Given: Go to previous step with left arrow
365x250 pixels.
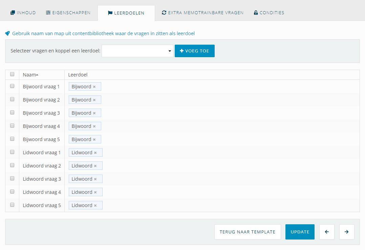Looking at the screenshot, I should pos(327,232).
